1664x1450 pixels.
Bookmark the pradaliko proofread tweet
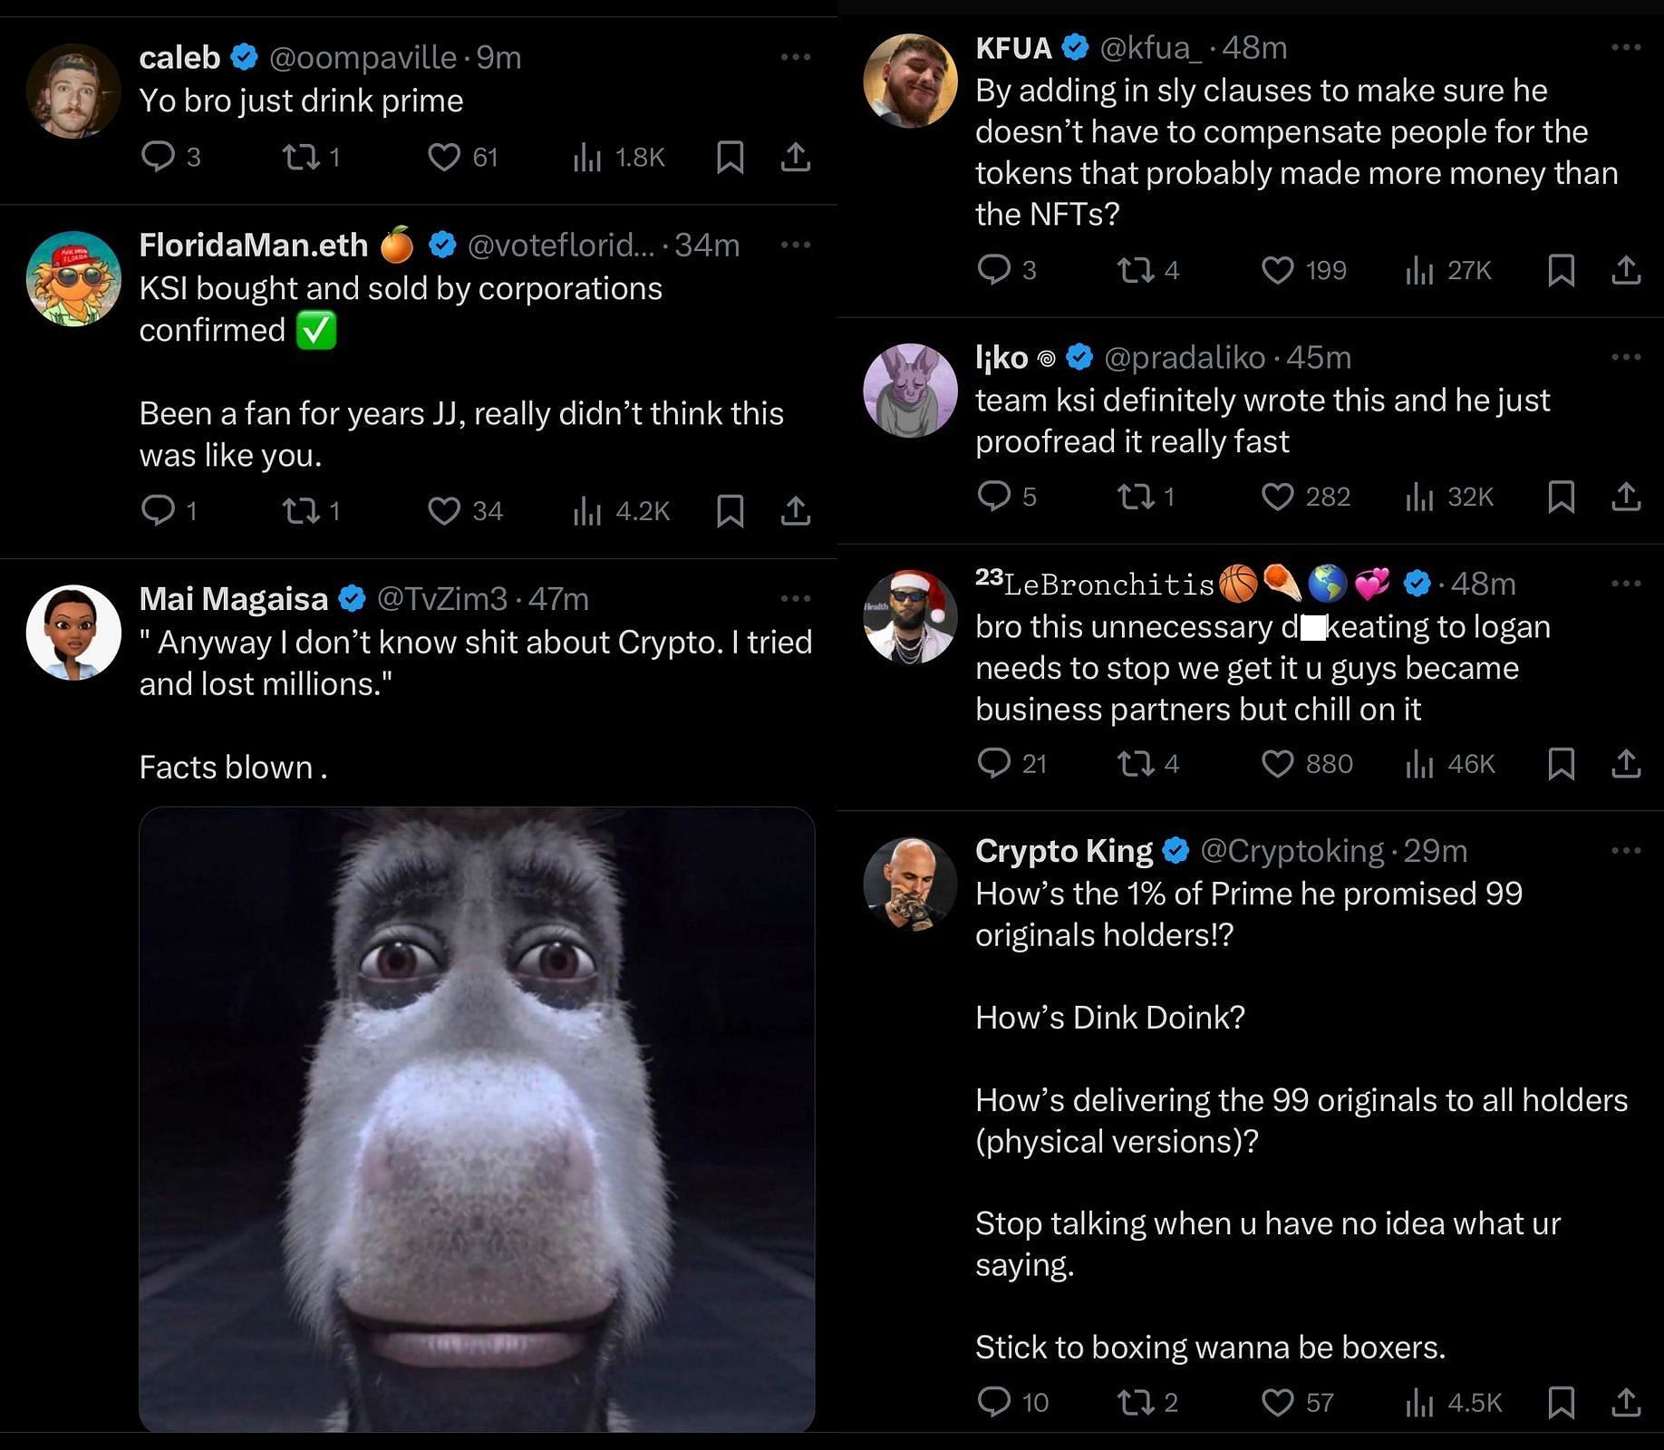tap(1561, 497)
